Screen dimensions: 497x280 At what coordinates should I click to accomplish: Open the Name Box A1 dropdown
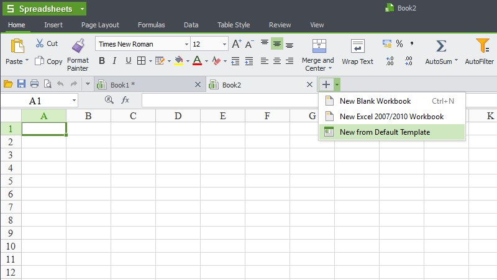click(x=74, y=101)
